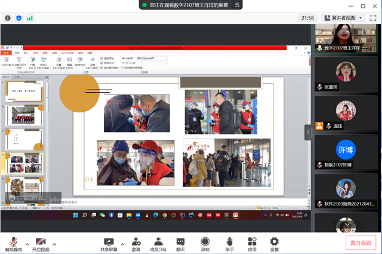Click Rehearse Timings (排练计时) icon
The height and width of the screenshot is (254, 382).
[x=79, y=62]
